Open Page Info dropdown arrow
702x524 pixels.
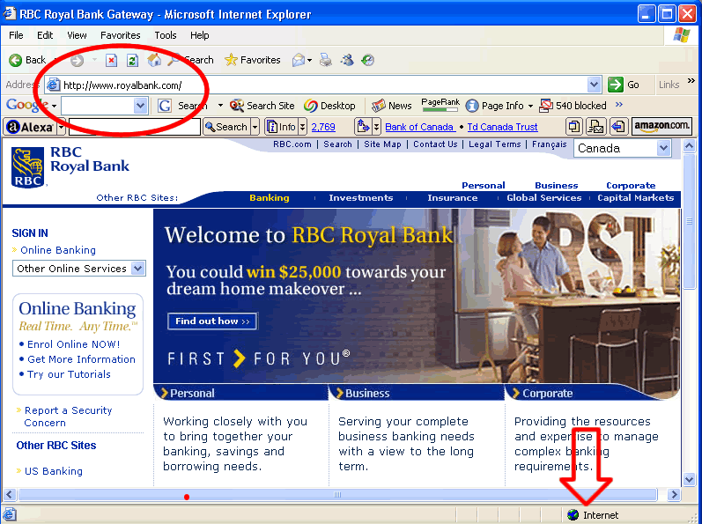[x=530, y=106]
